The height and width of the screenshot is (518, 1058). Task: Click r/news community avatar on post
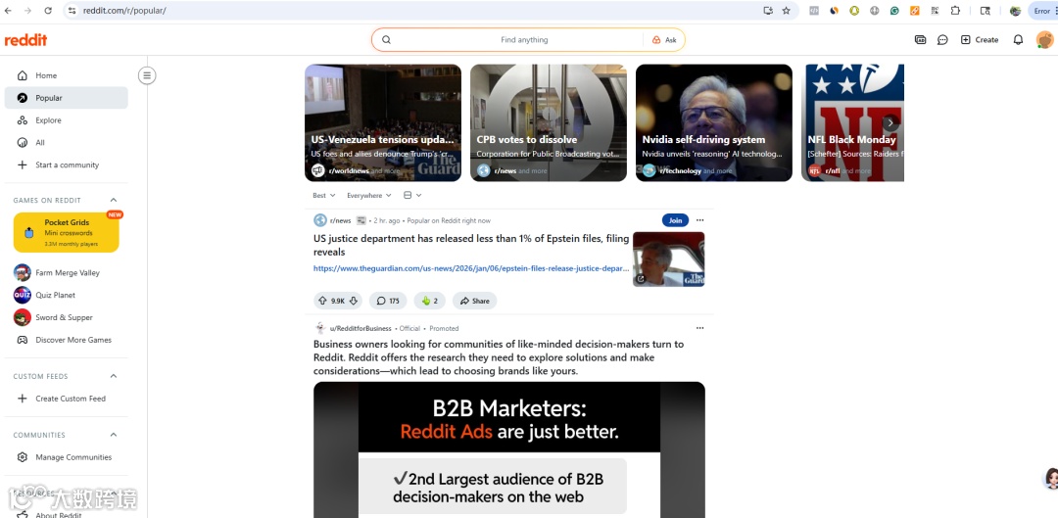(319, 220)
